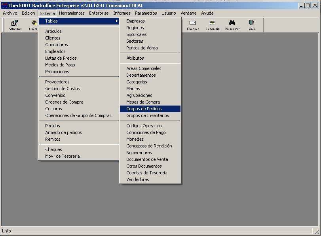Open Operaciones de Grupo de Compras
Image resolution: width=321 pixels, height=236 pixels.
pyautogui.click(x=79, y=115)
